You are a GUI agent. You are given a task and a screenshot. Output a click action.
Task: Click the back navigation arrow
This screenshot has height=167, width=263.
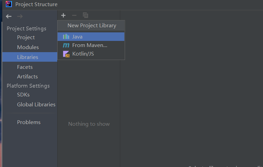click(x=9, y=16)
